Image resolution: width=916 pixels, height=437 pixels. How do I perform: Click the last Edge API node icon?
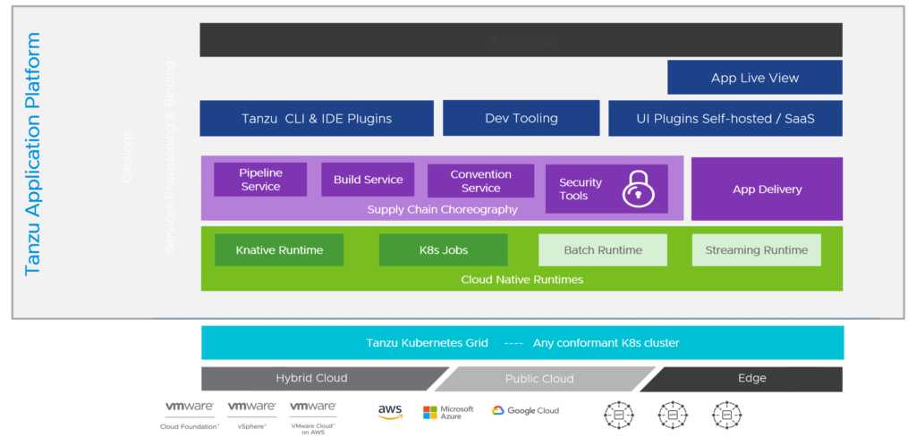tap(726, 415)
